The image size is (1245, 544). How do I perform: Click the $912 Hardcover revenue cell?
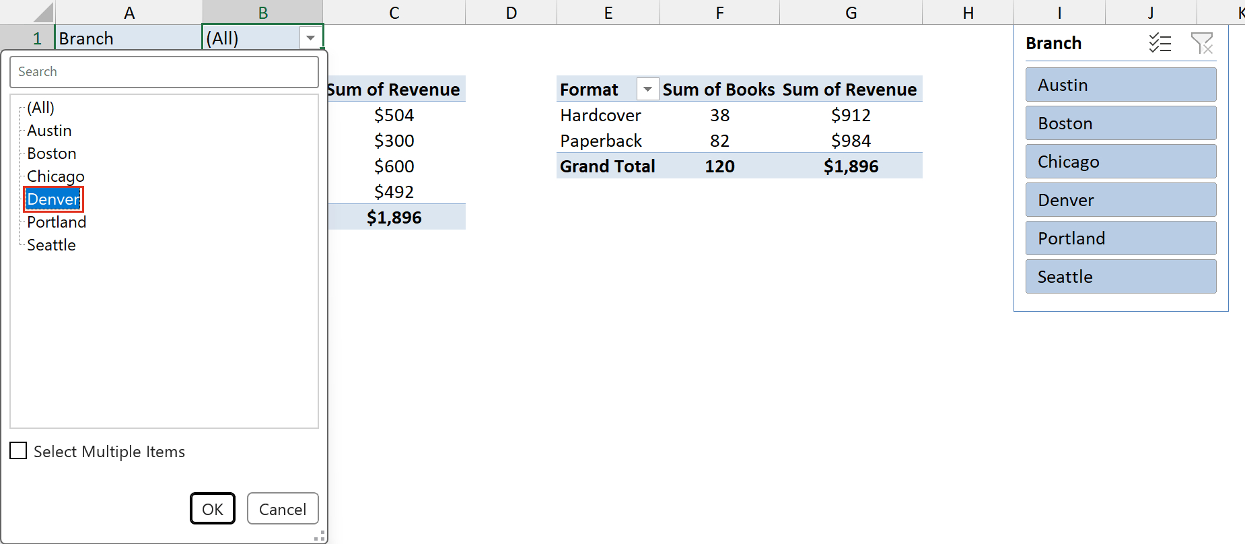(851, 115)
